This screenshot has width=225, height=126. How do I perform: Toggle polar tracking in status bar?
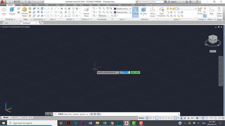click(160, 118)
